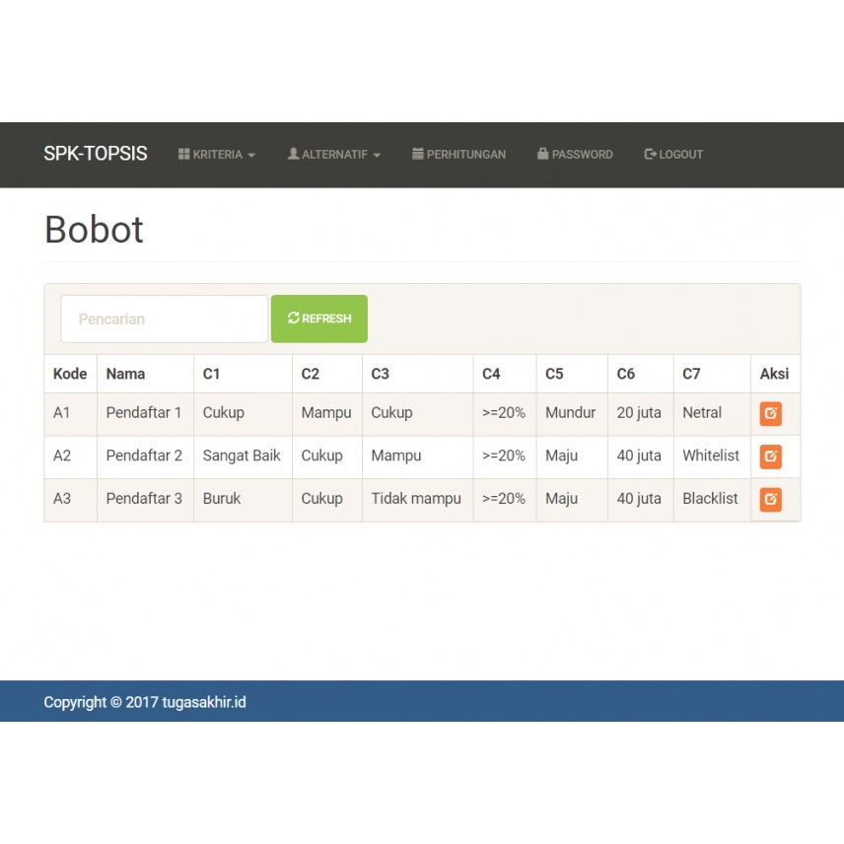Click the tugasakhir.id copyright text
The height and width of the screenshot is (844, 844).
145,702
